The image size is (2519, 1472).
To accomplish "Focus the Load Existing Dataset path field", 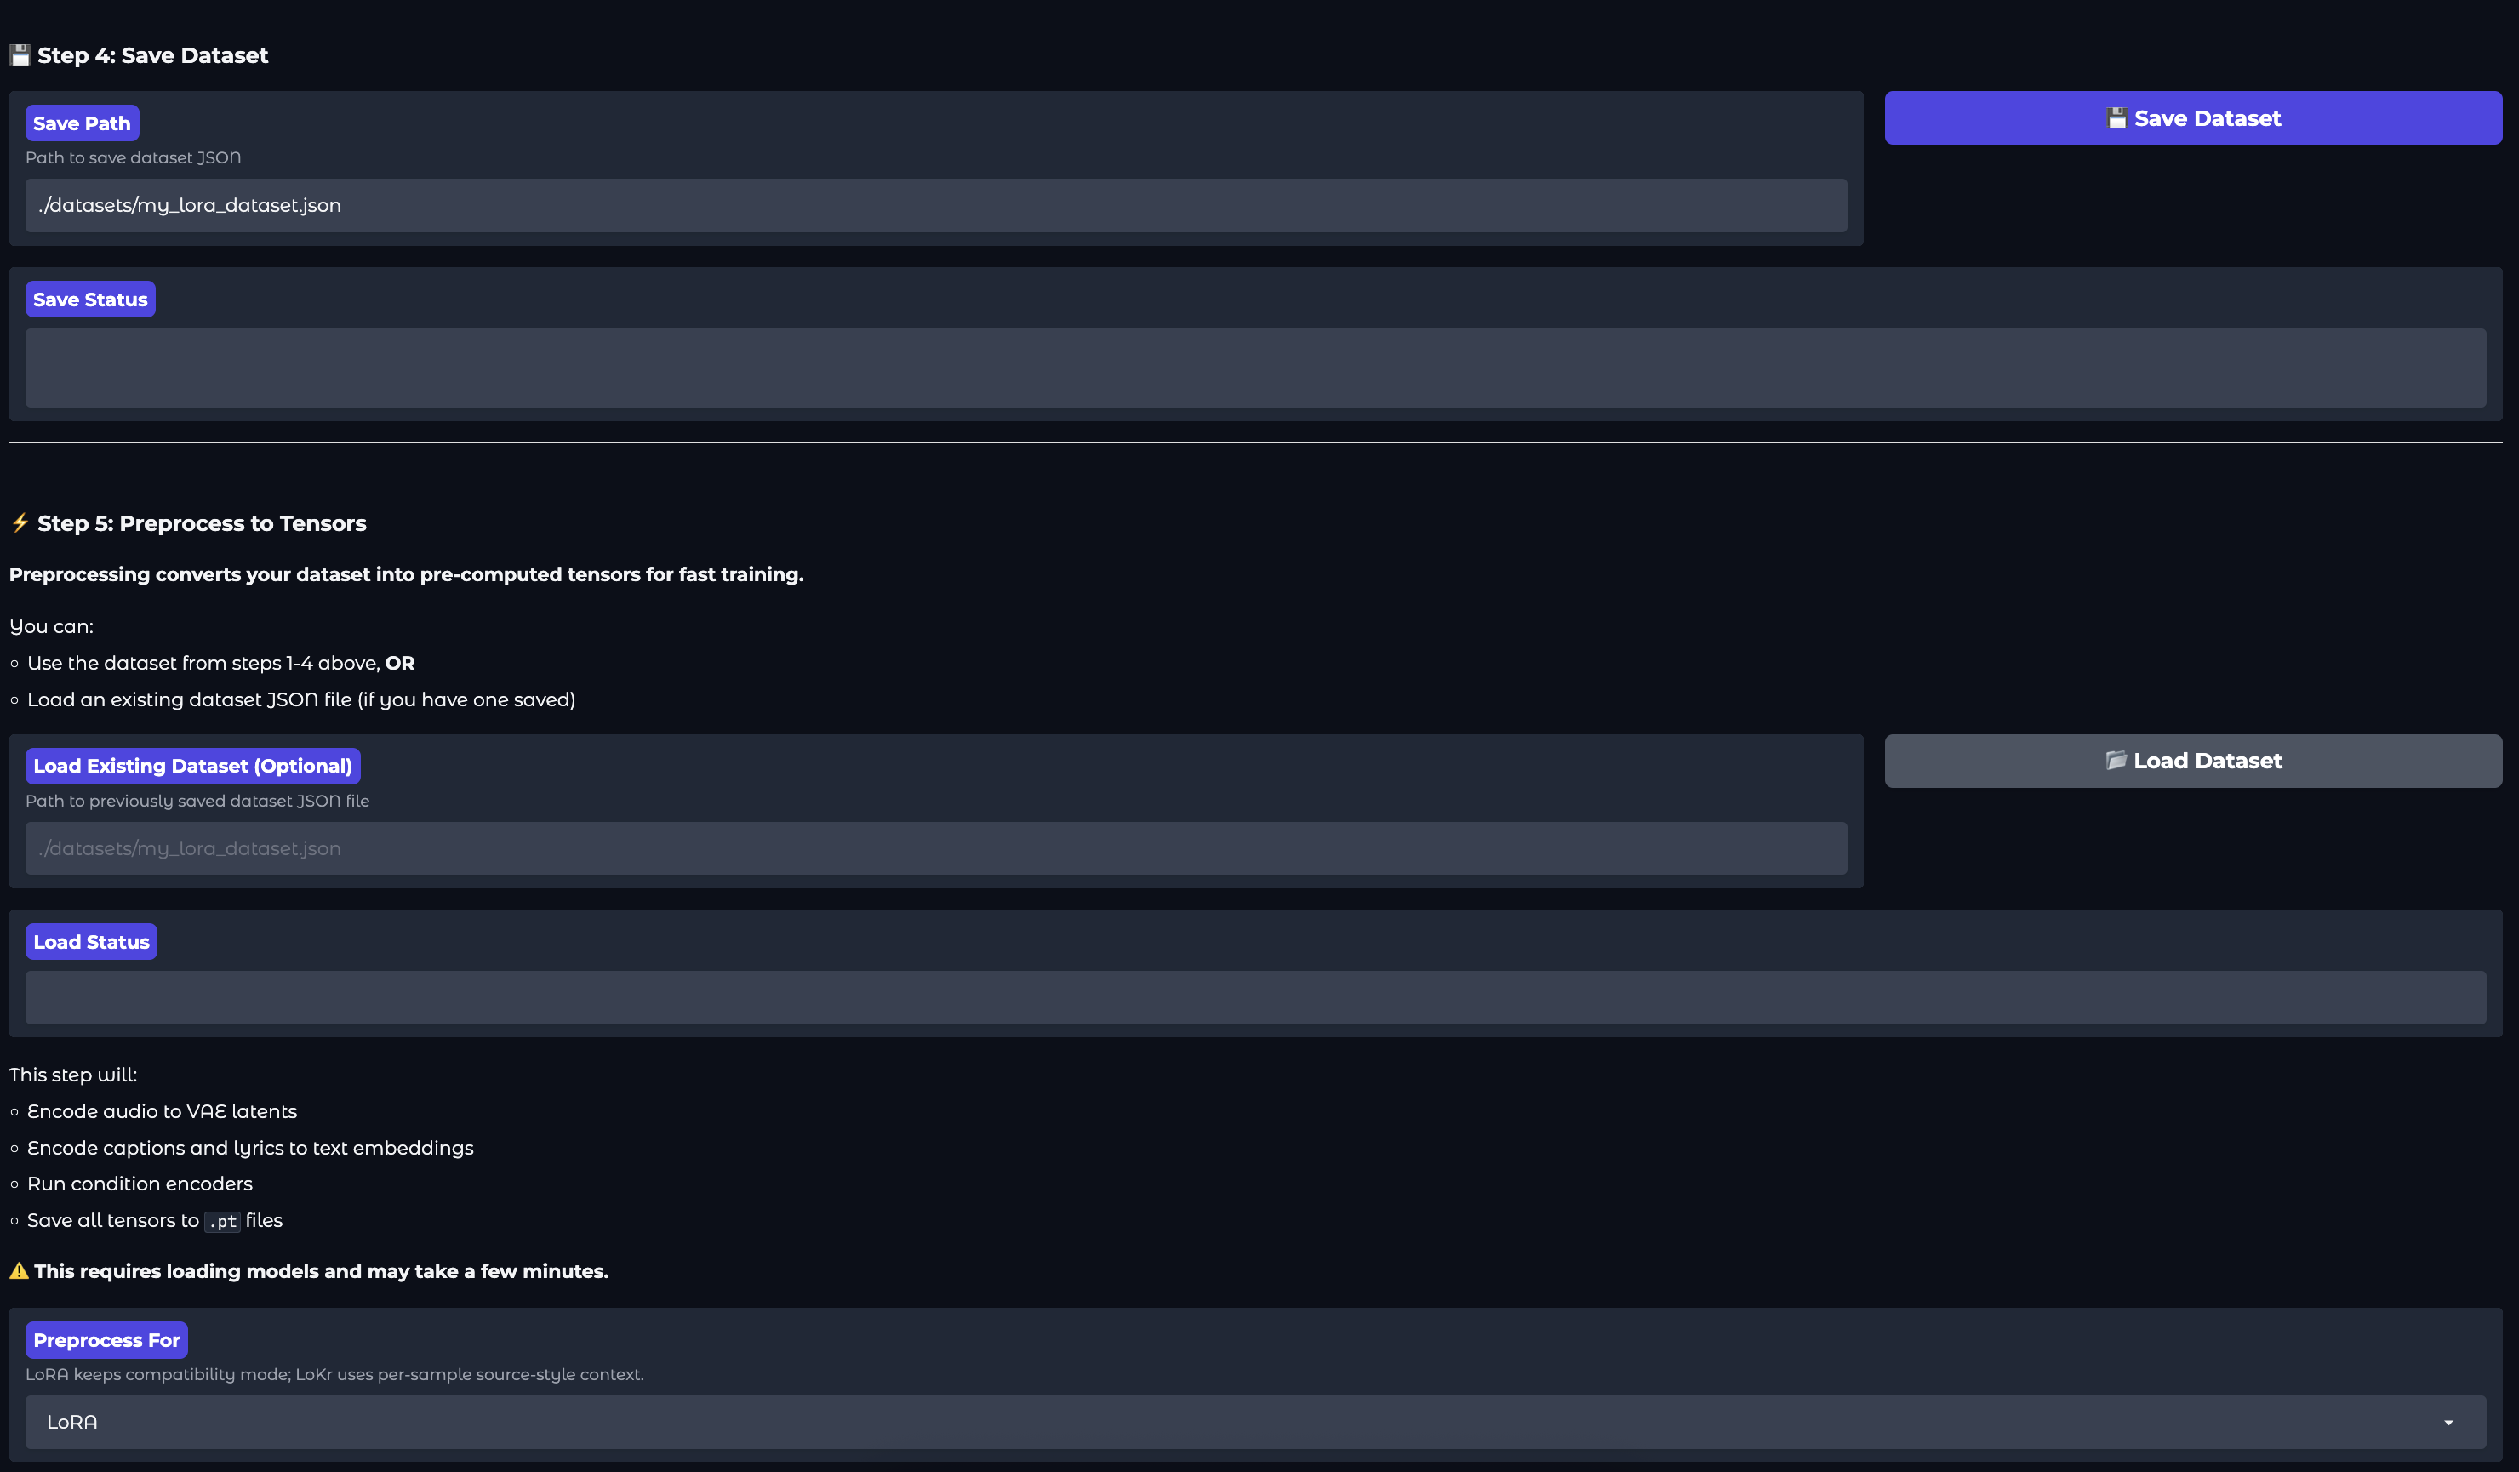I will [x=934, y=848].
